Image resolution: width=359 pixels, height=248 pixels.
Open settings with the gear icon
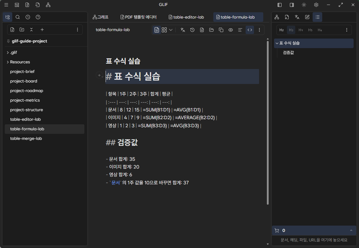pyautogui.click(x=316, y=5)
